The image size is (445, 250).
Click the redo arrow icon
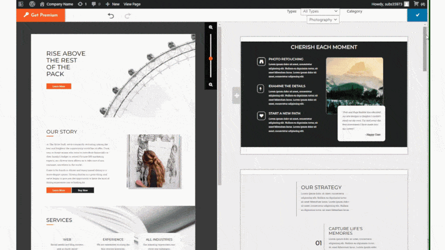[x=128, y=15]
